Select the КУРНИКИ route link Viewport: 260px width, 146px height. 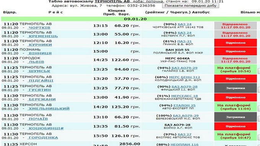point(40,45)
